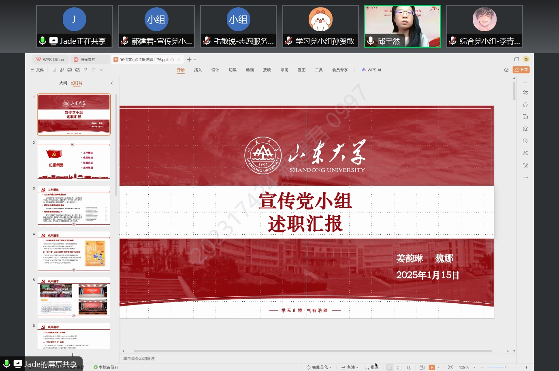Close the 宣传党小组115述职汇报 document tab

tap(179, 60)
